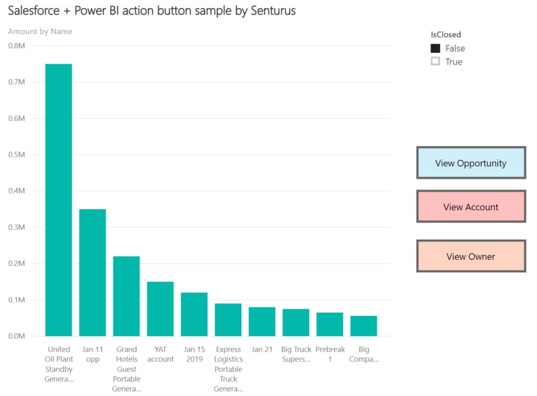Toggle the True checkbox in IsClosed slicer

point(435,62)
